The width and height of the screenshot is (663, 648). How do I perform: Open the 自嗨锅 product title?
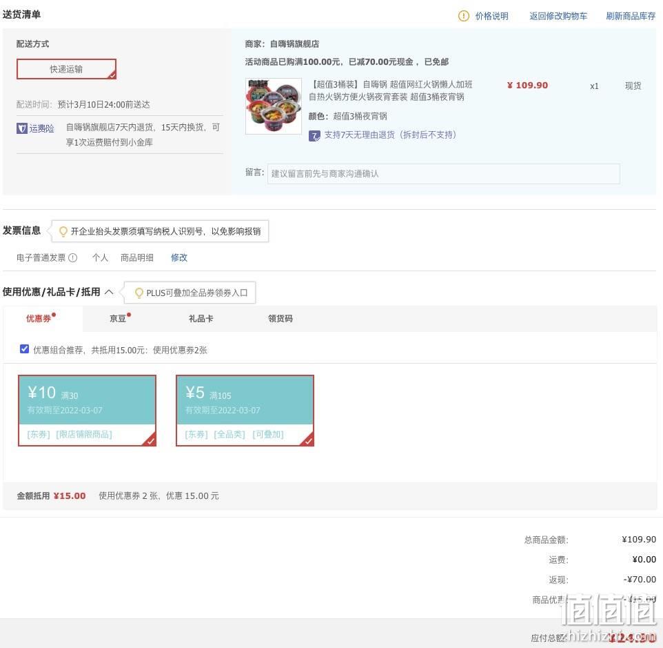coord(391,90)
